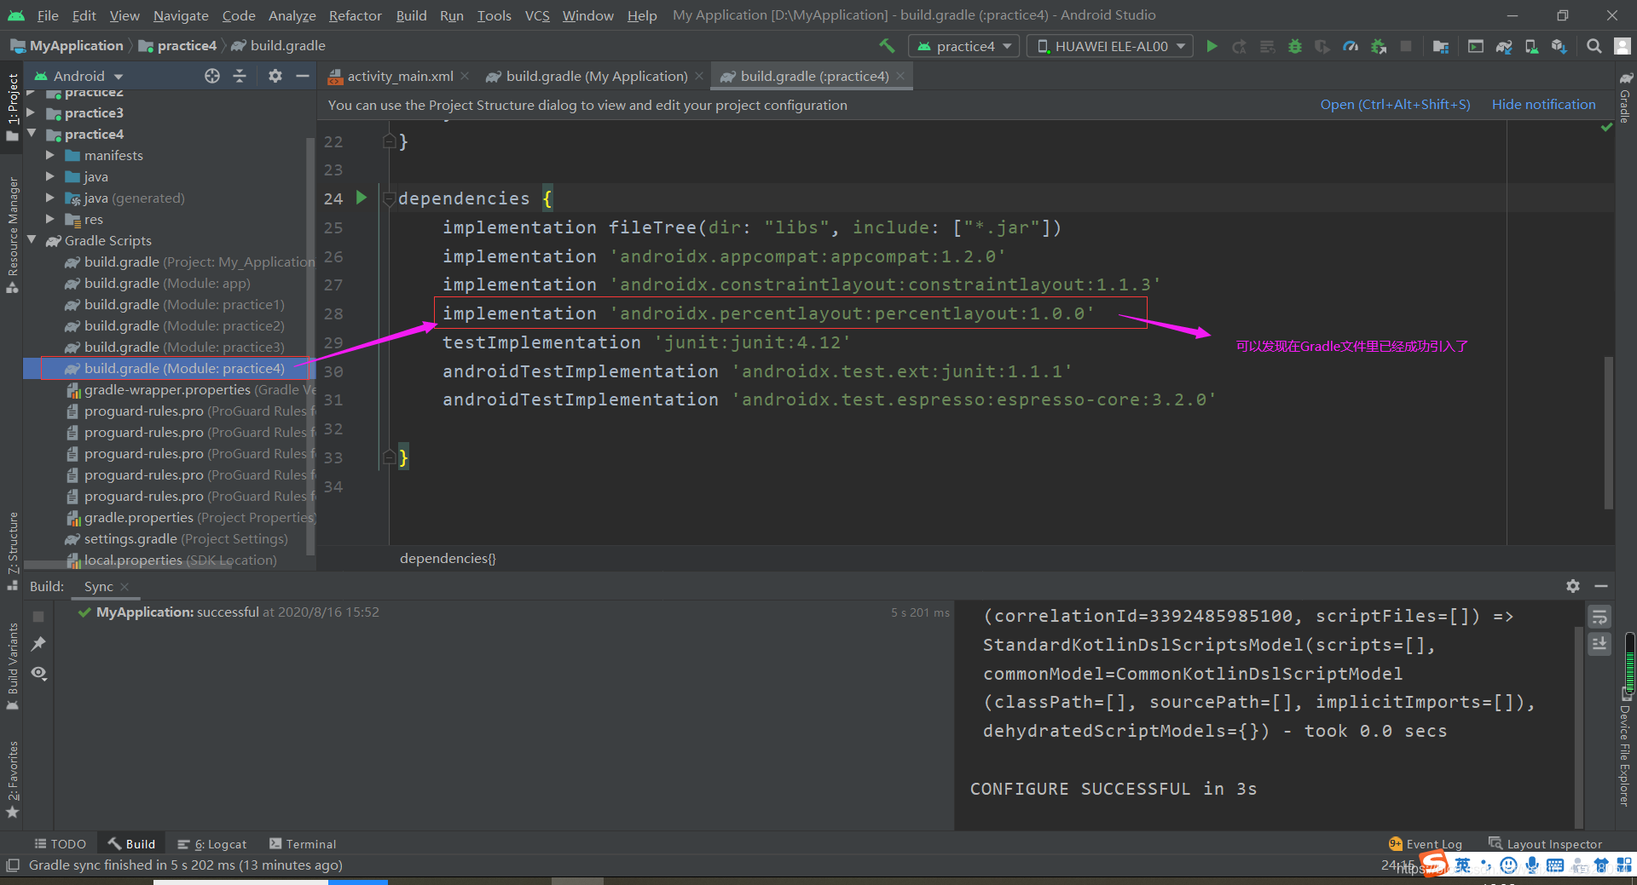Switch to build.gradle (My Application) tab
Image resolution: width=1637 pixels, height=885 pixels.
point(596,76)
